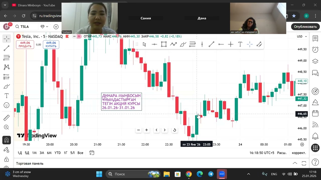Open Telegram from the Windows taskbar
Screen dimensions: 321x180
[x=211, y=174]
